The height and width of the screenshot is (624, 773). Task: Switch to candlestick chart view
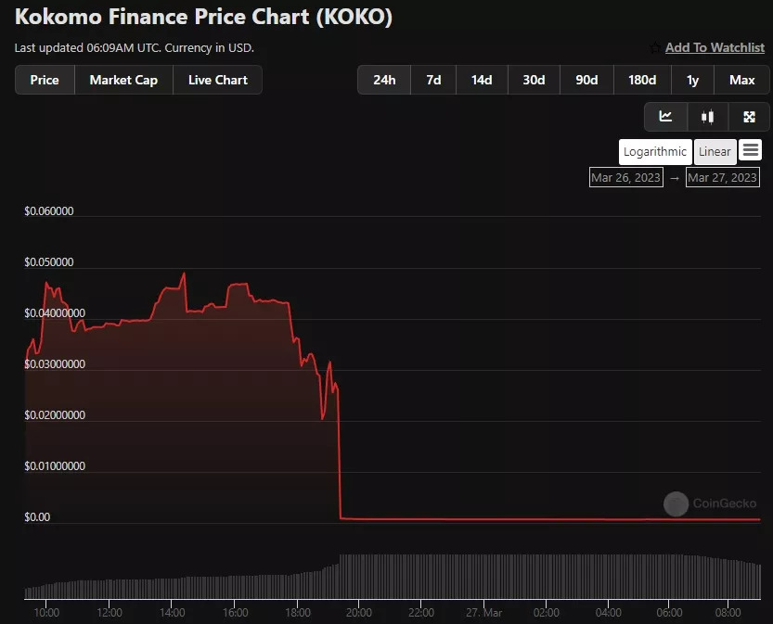[x=707, y=117]
